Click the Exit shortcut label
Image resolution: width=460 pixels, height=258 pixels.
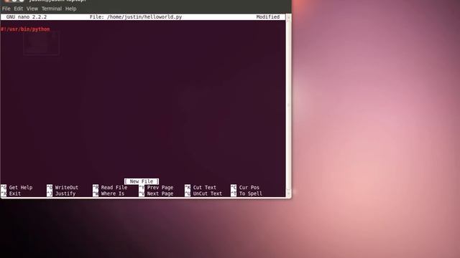pyautogui.click(x=14, y=193)
